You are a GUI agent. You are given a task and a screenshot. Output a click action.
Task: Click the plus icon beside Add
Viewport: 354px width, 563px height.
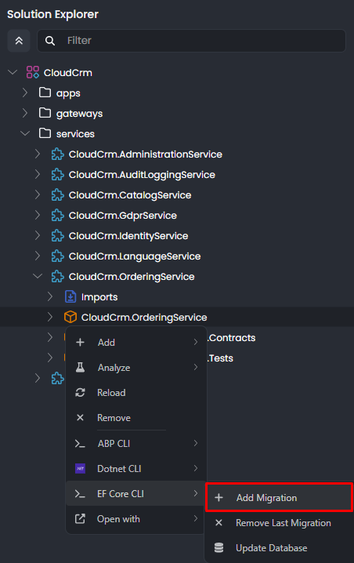click(x=81, y=342)
